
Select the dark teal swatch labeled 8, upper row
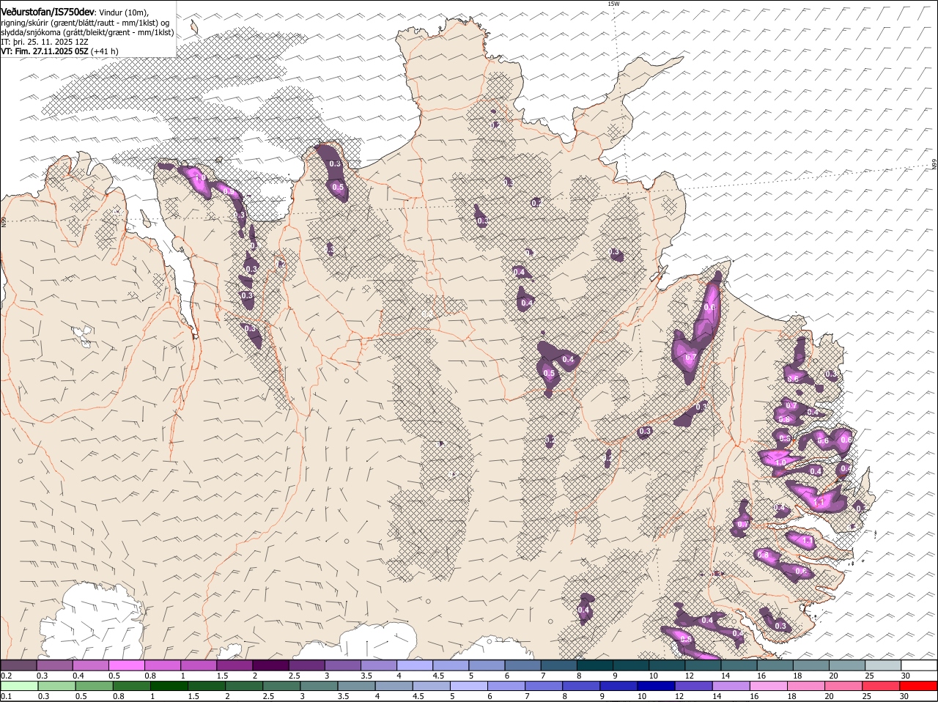595,665
